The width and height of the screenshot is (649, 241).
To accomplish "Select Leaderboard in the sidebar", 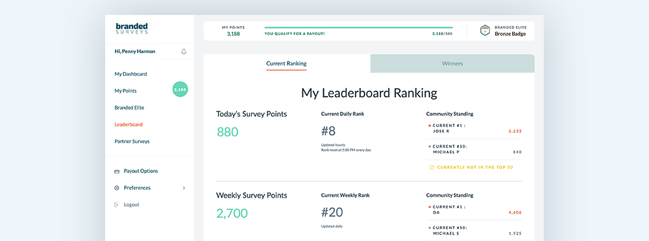I will point(129,124).
